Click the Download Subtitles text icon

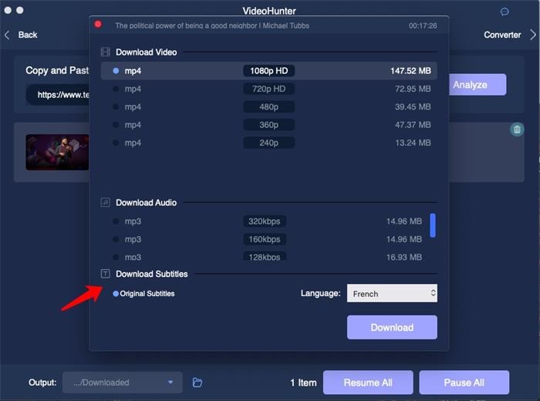[x=105, y=274]
